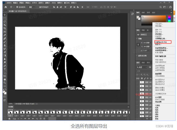Select the Lasso tool
Image resolution: width=177 pixels, height=130 pixels.
click(5, 22)
